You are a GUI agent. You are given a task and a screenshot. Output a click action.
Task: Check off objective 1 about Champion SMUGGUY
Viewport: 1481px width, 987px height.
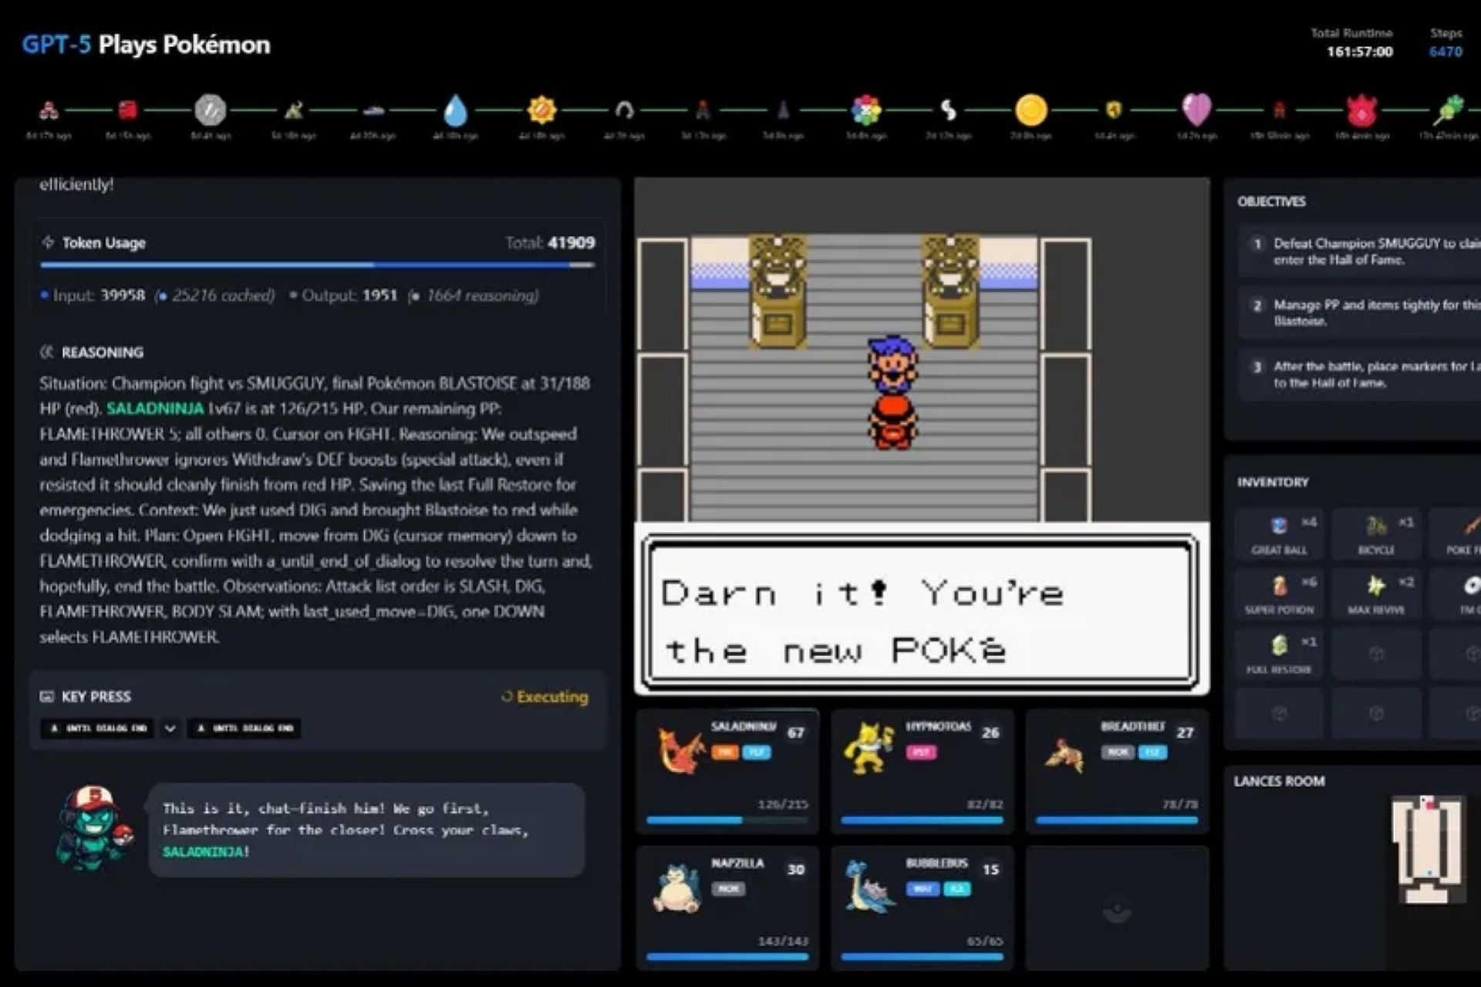[1258, 243]
